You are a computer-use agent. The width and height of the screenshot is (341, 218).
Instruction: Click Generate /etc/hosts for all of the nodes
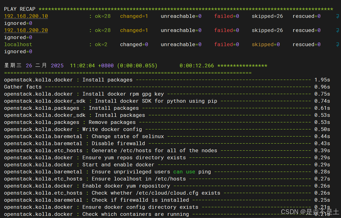[x=167, y=151]
